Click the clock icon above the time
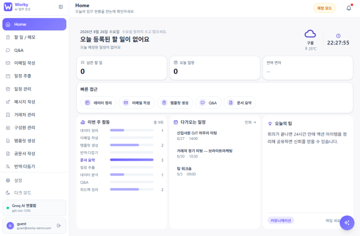Image resolution: width=360 pixels, height=236 pixels. 338,36
